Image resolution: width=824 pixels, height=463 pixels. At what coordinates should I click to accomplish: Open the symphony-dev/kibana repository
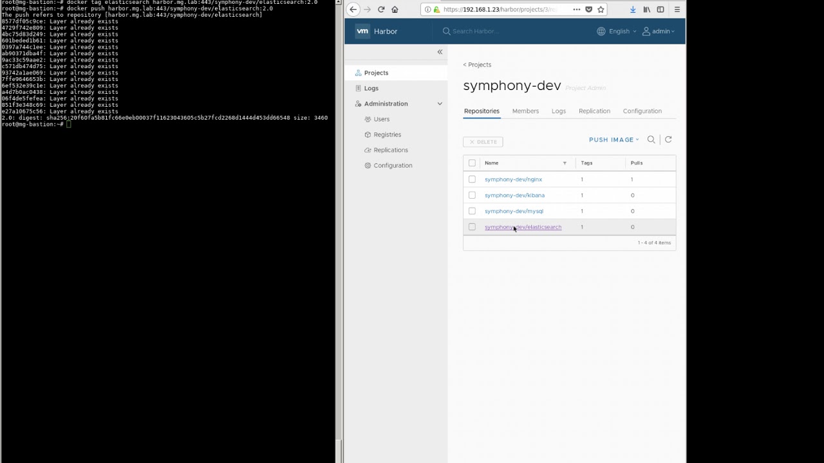(514, 195)
